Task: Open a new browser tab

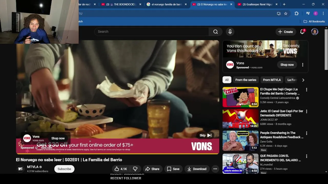Action: [284, 4]
